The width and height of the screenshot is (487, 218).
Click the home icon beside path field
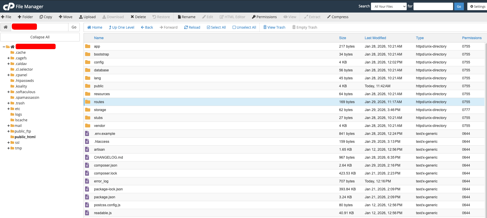6,27
